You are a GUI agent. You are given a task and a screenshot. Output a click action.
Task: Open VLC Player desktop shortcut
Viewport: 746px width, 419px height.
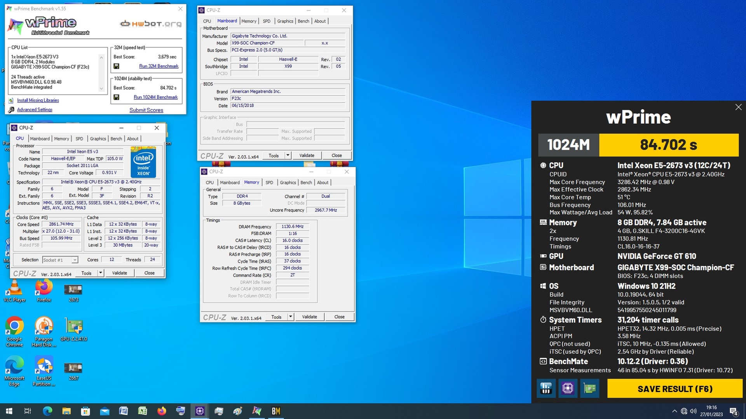tap(14, 291)
